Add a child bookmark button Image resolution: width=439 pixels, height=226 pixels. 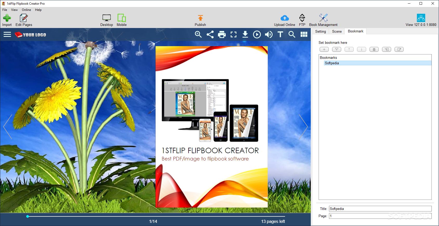(337, 49)
